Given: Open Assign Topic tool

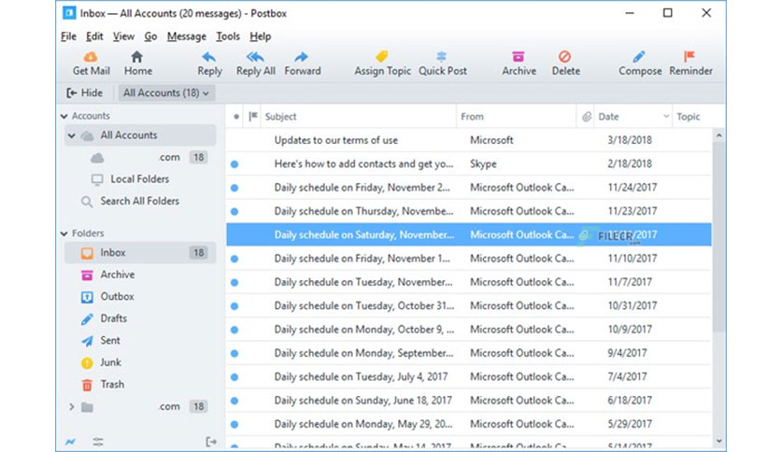Looking at the screenshot, I should click(x=382, y=64).
